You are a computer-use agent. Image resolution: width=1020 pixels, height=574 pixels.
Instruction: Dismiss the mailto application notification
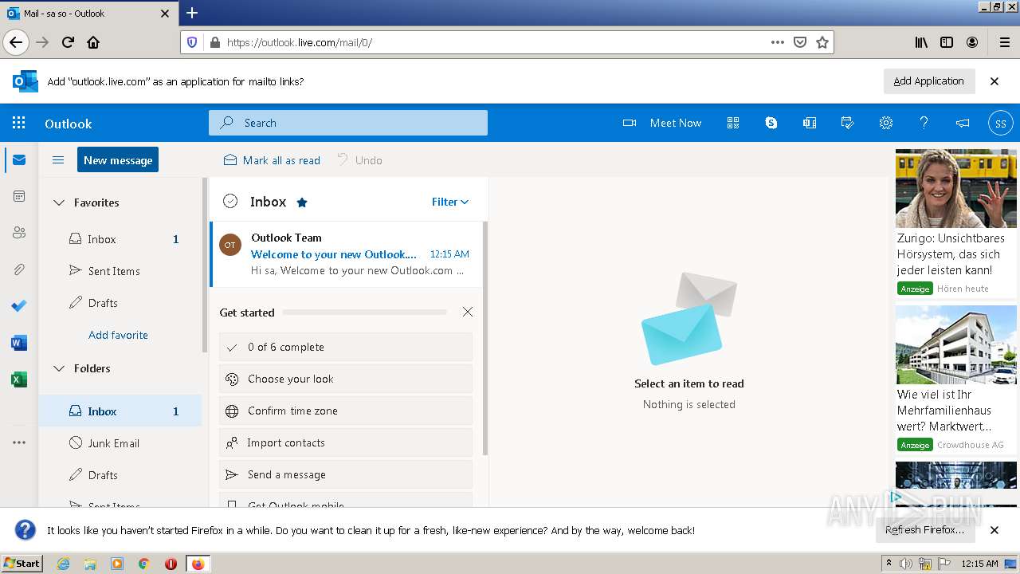point(994,81)
